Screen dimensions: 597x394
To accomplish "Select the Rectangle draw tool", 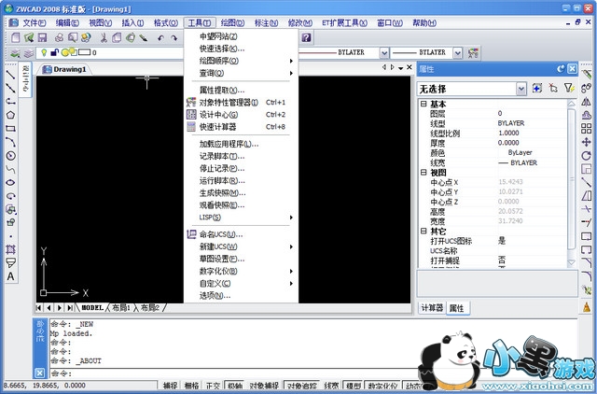I will pos(10,129).
